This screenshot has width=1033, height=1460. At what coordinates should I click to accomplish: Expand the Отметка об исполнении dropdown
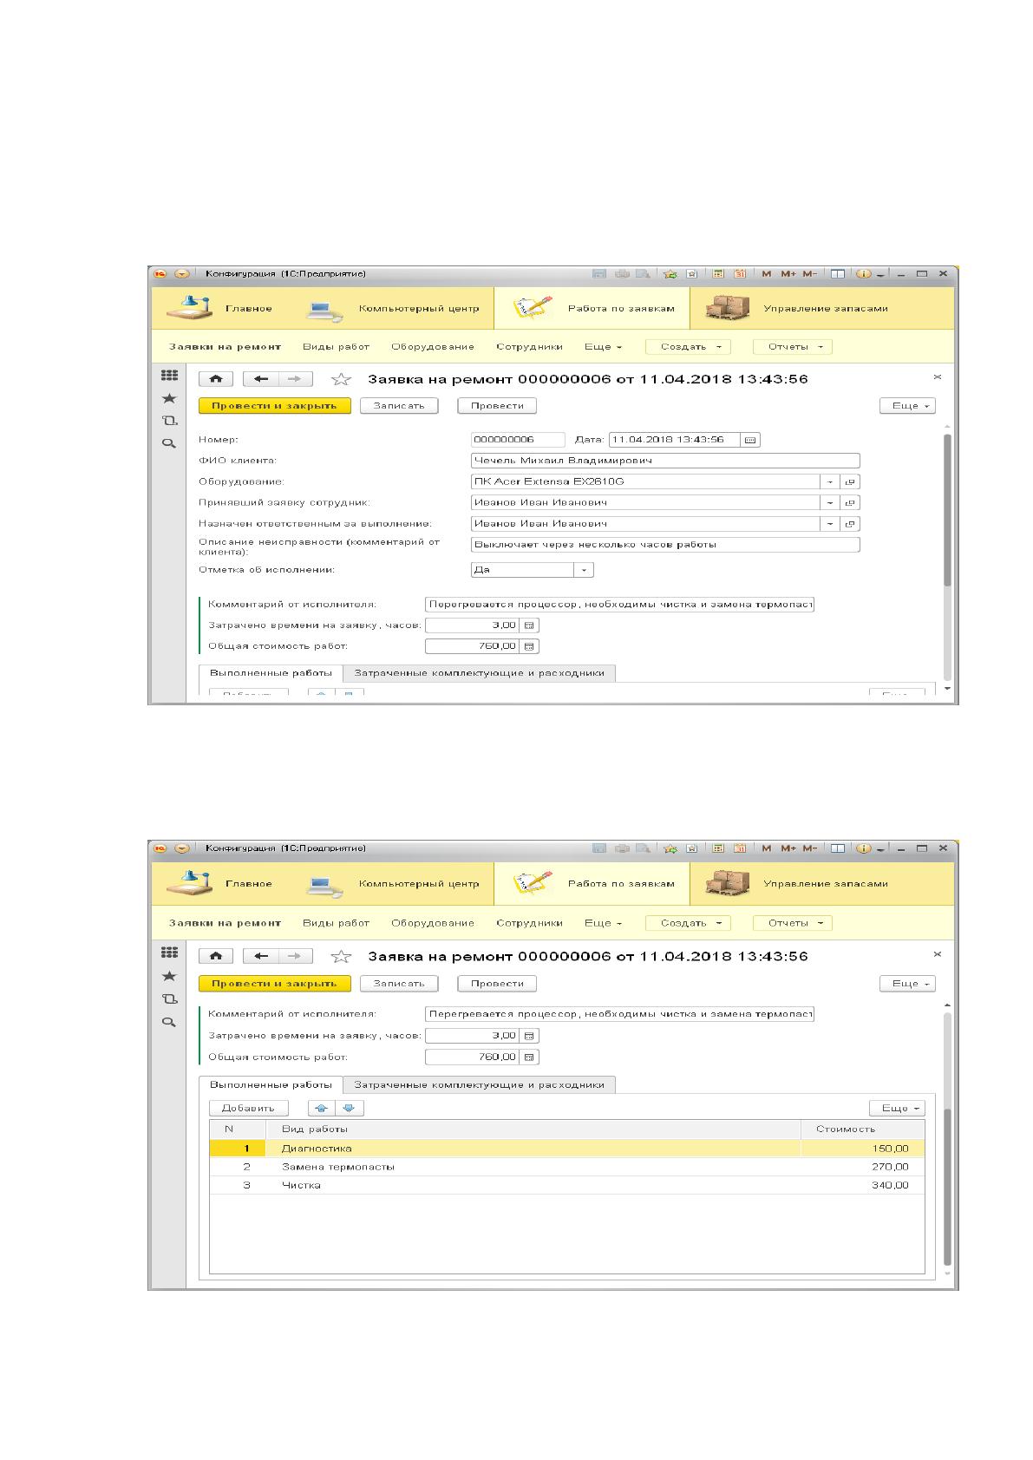pyautogui.click(x=584, y=570)
